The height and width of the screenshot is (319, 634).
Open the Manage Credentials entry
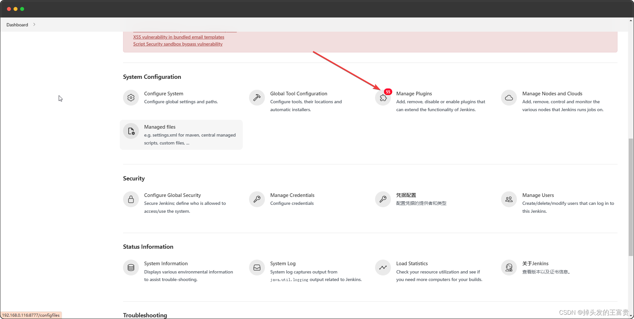(292, 195)
